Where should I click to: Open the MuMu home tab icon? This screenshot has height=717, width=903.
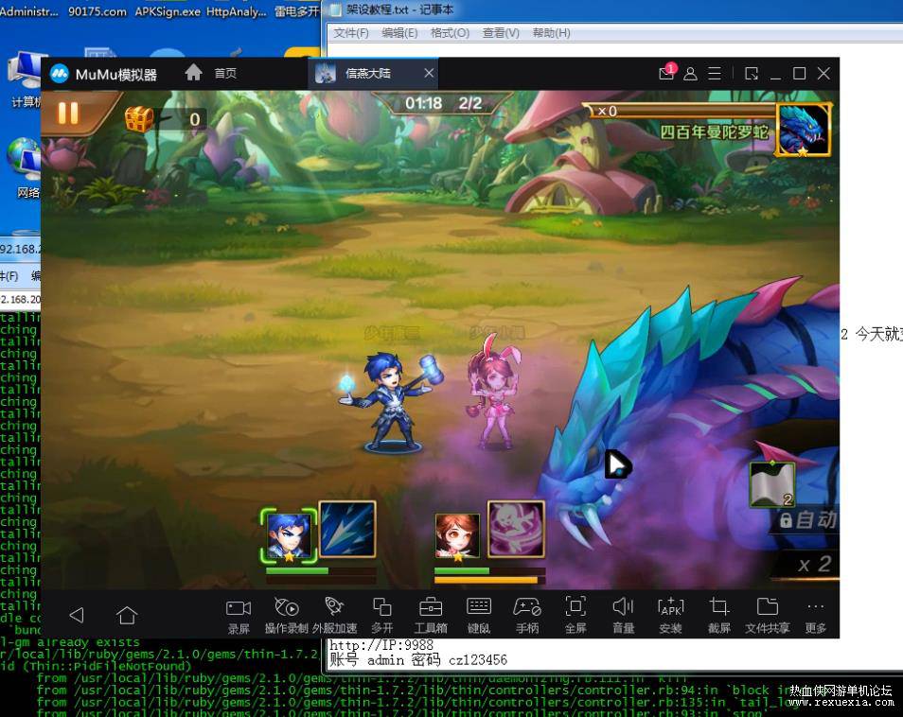[x=193, y=73]
